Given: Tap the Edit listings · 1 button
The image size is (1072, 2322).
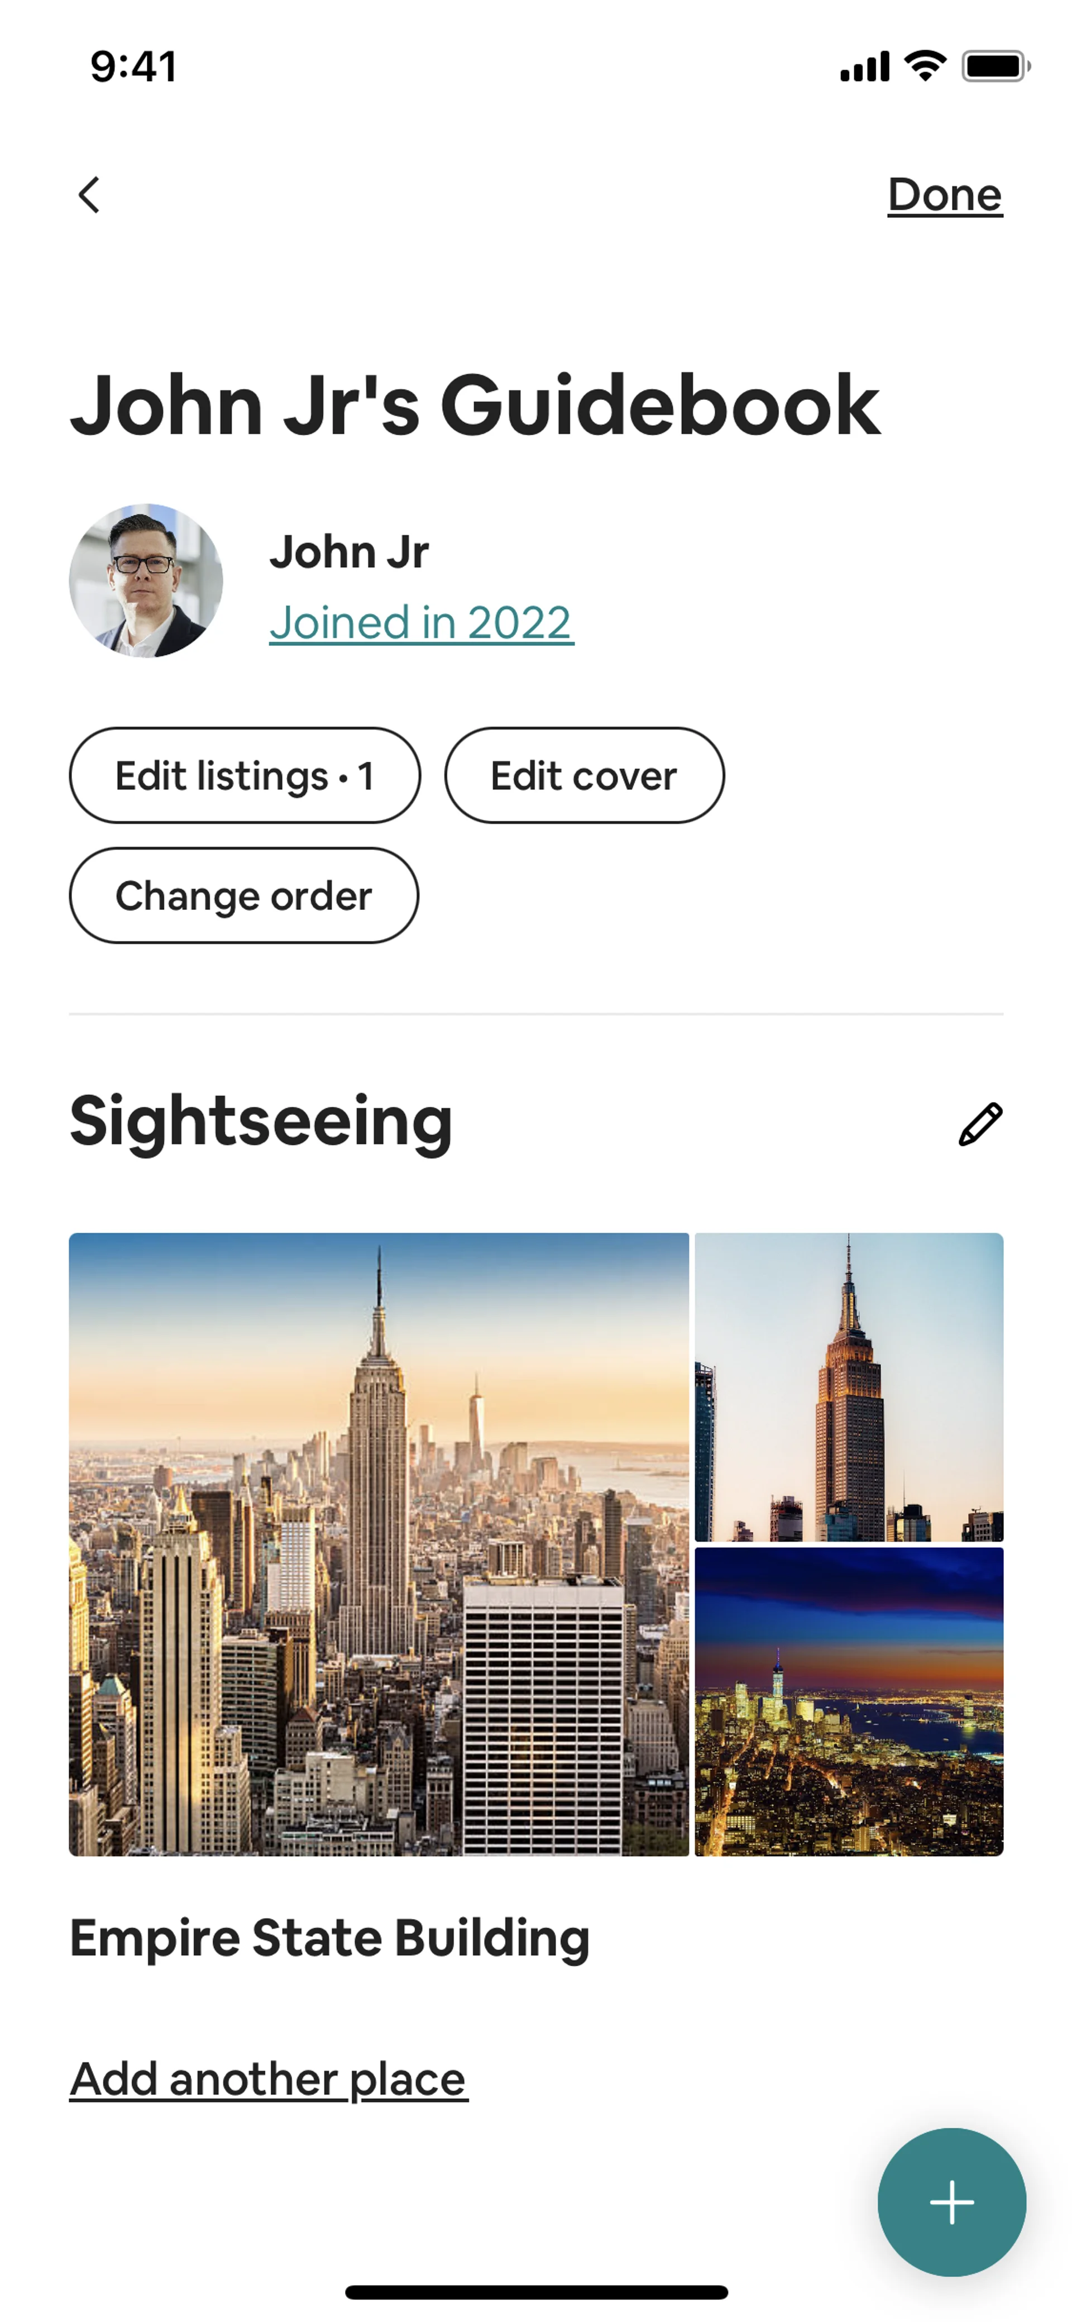Looking at the screenshot, I should [x=245, y=775].
